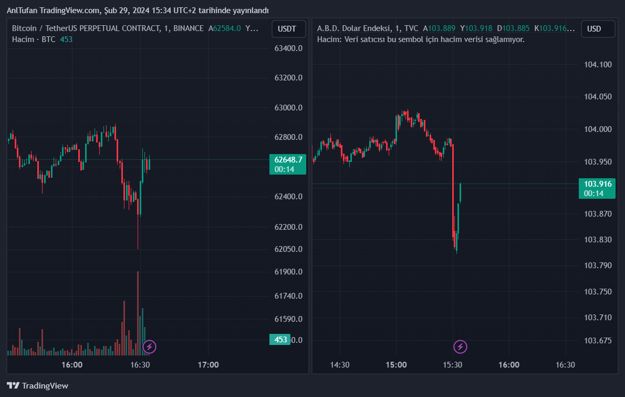Open the USDT currency dropdown
This screenshot has width=625, height=397.
point(288,29)
